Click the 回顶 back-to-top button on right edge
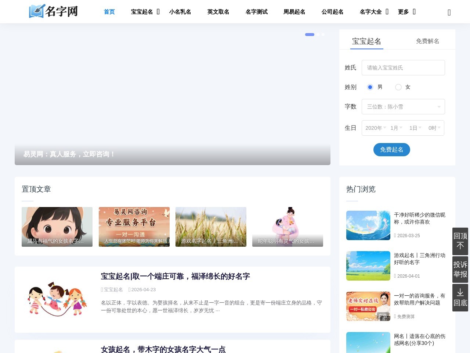 pyautogui.click(x=460, y=242)
